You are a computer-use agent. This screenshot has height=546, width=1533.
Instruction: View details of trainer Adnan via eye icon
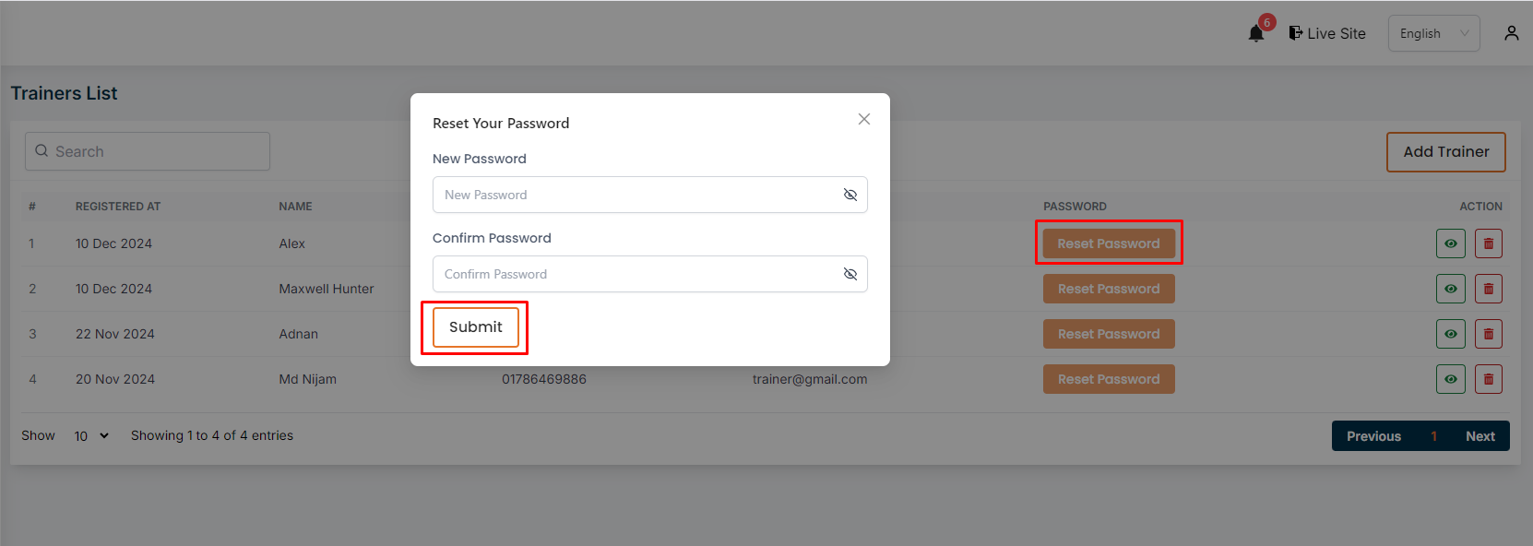click(1450, 333)
